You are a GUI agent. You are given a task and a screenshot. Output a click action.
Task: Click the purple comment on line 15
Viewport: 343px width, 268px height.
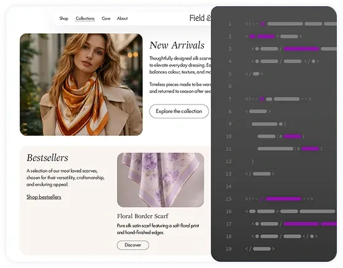coord(283,199)
